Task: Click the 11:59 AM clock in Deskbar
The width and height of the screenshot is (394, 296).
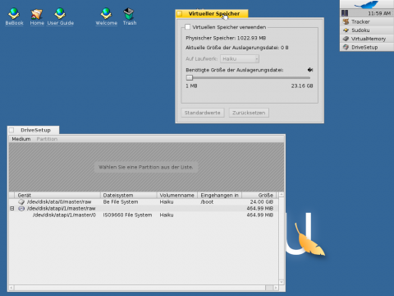Action: click(x=379, y=13)
